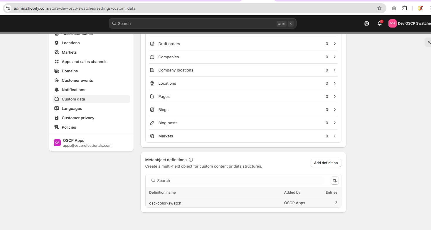Screen dimensions: 431x230
Task: Click the info icon beside Metaobject definitions
Action: [191, 160]
